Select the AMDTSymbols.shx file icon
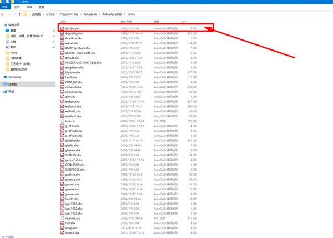The image size is (333, 238). 62,48
